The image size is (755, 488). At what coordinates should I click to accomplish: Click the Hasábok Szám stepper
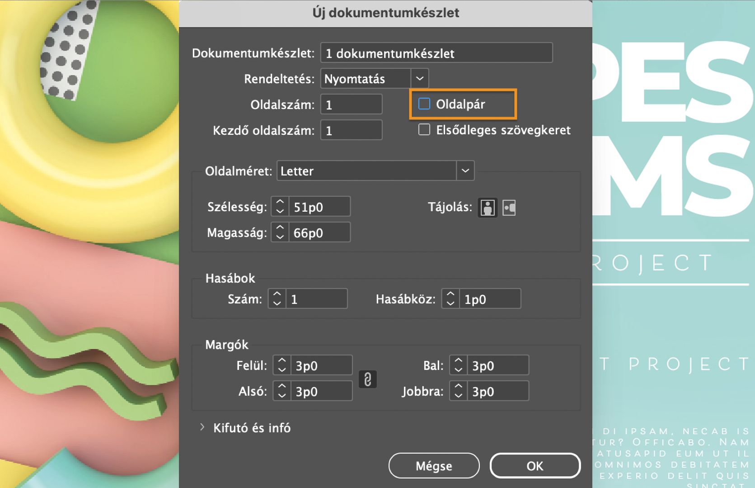tap(277, 299)
